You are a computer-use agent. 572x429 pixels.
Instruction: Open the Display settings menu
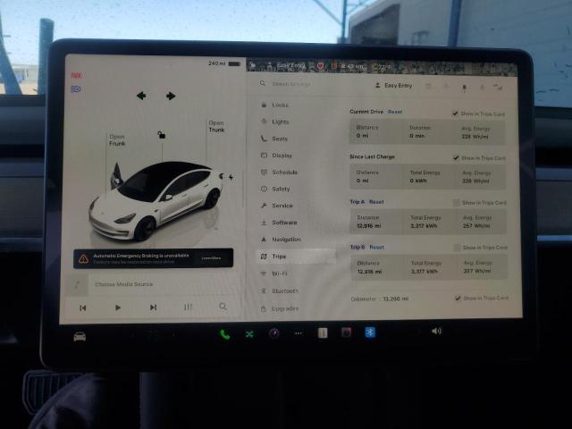click(282, 156)
